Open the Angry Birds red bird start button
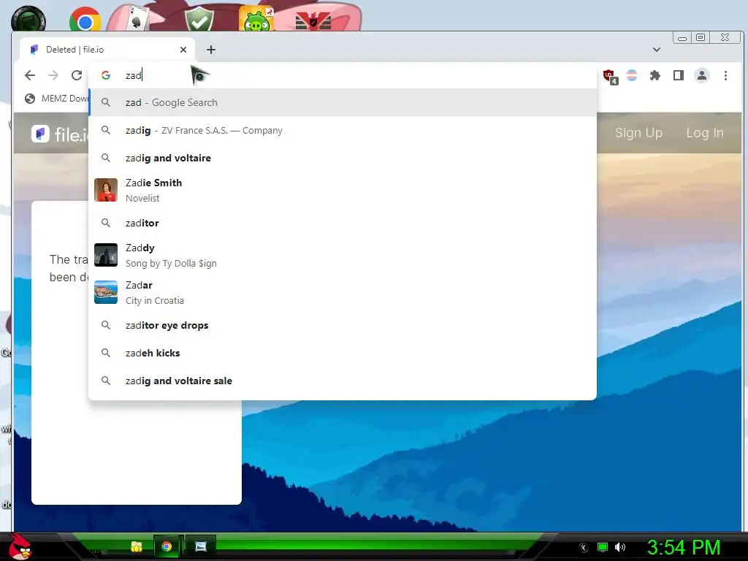 [x=19, y=546]
